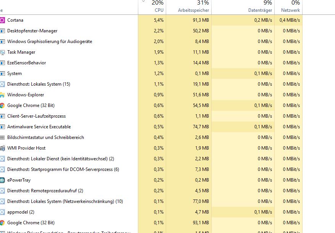
Task: Select Windows Graphisolierung für Audiogeräte row
Action: (151, 41)
